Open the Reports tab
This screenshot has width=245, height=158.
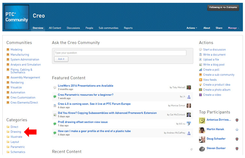[128, 28]
